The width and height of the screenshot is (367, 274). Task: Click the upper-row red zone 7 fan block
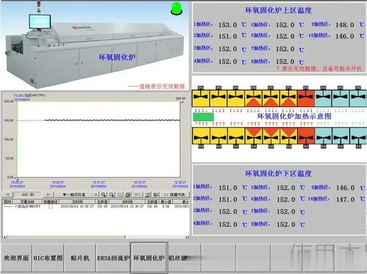[x=306, y=98]
